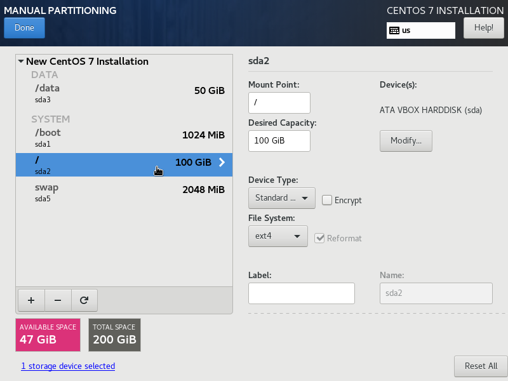Select the swap sda5 partition
Image resolution: width=508 pixels, height=381 pixels.
[124, 192]
